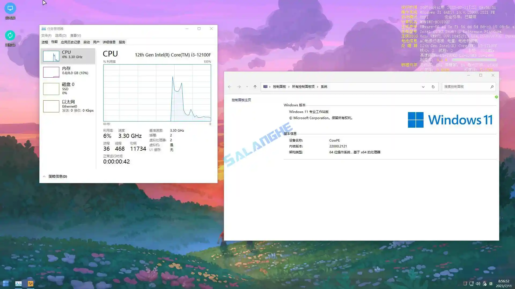Click the search magnifier in control panel
The width and height of the screenshot is (515, 289).
click(x=492, y=87)
